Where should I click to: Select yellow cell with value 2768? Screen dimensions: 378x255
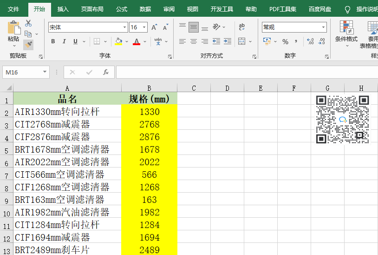coord(149,124)
